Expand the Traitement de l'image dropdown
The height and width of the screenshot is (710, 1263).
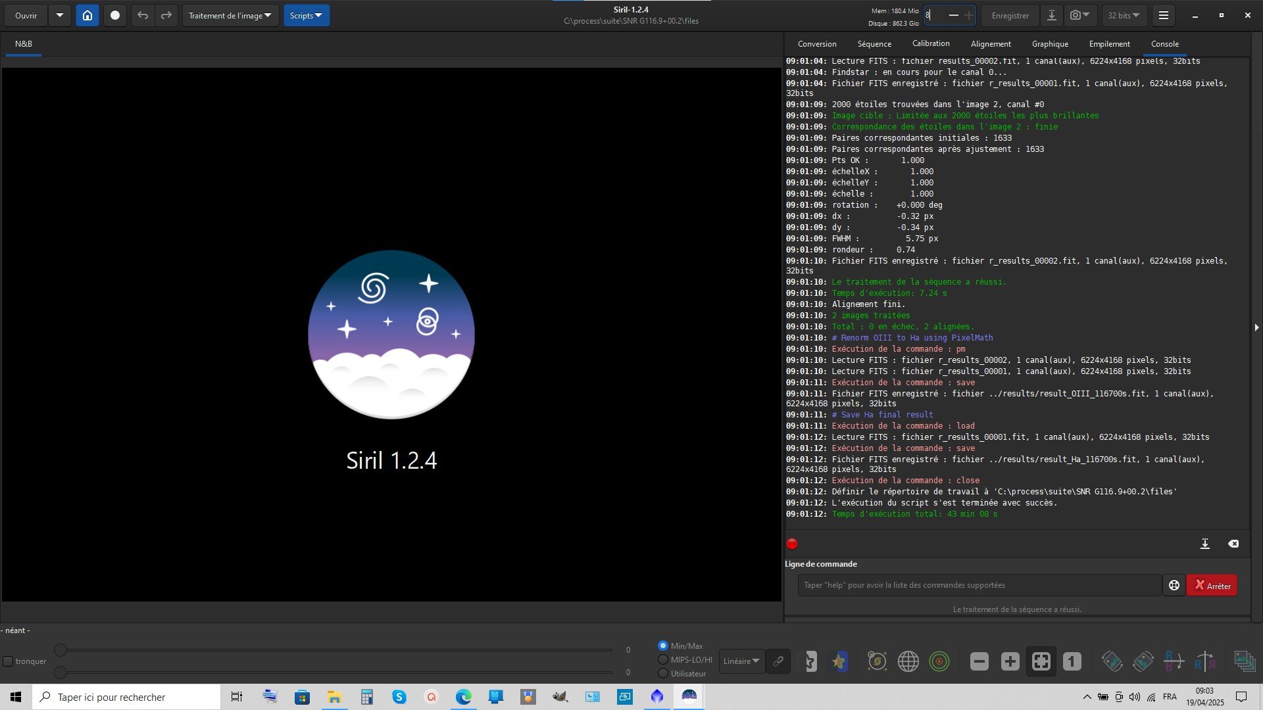230,15
